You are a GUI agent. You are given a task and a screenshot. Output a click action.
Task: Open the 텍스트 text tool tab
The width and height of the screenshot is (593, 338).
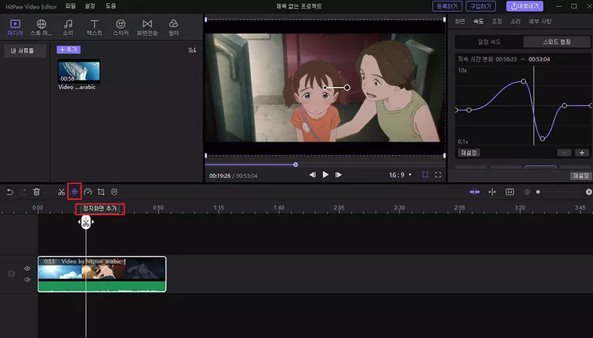tap(94, 28)
